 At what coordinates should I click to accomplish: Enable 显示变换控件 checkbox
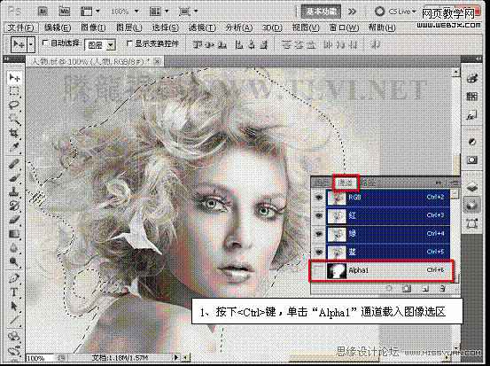129,43
